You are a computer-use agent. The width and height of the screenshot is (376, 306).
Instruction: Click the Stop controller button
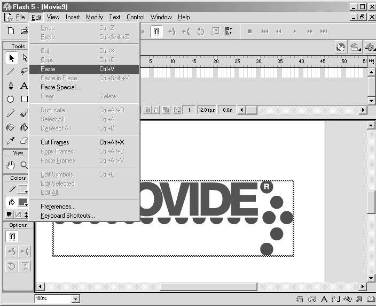(249, 32)
